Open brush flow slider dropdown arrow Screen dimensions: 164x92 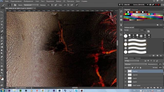[x=68, y=5]
